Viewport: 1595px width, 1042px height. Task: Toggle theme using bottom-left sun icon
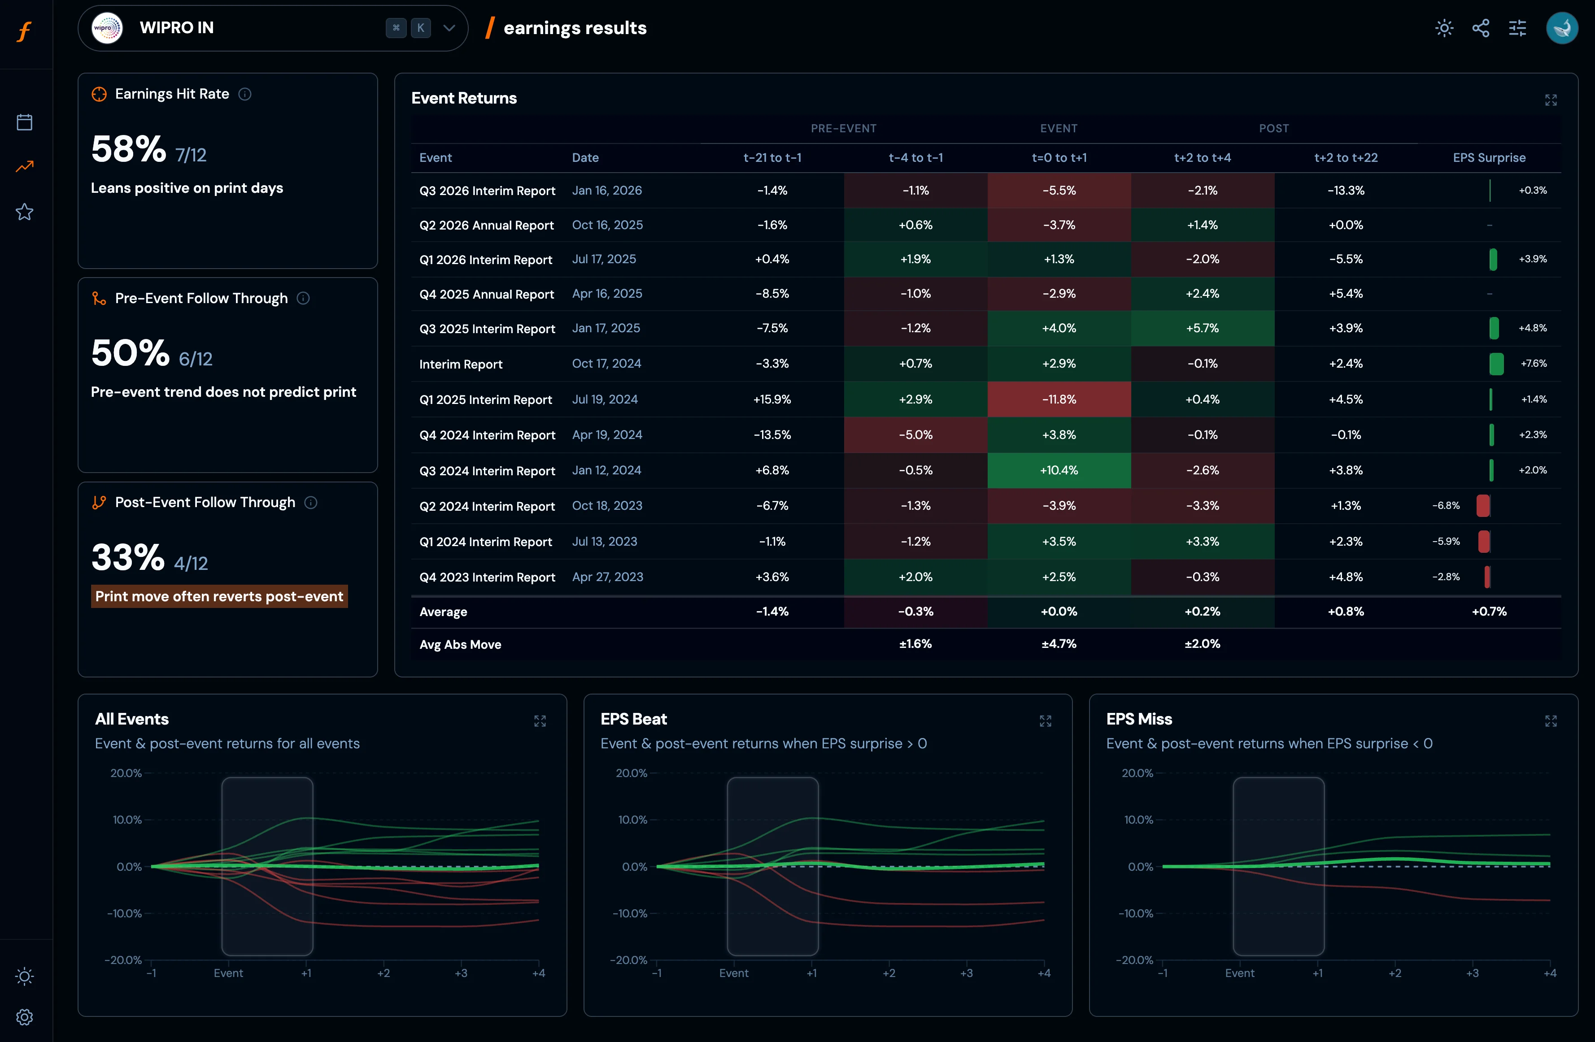click(25, 976)
